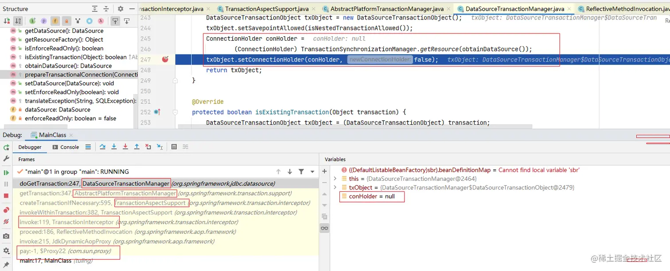Click the Resume Program icon

click(x=6, y=173)
